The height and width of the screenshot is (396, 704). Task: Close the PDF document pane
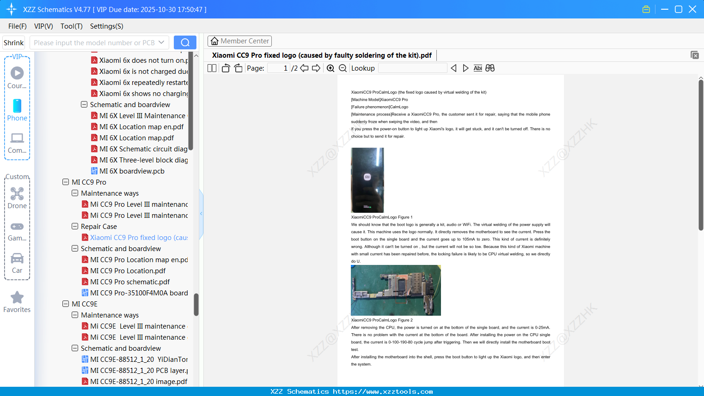pos(694,55)
